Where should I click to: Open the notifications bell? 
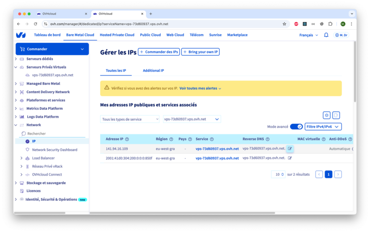[x=326, y=35]
